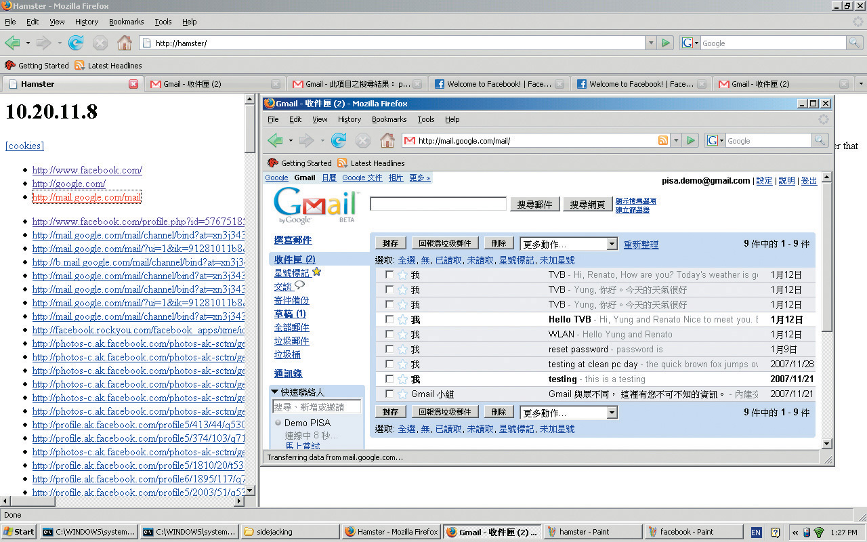The width and height of the screenshot is (867, 542).
Task: Click the EN language indicator in the taskbar
Action: click(756, 533)
